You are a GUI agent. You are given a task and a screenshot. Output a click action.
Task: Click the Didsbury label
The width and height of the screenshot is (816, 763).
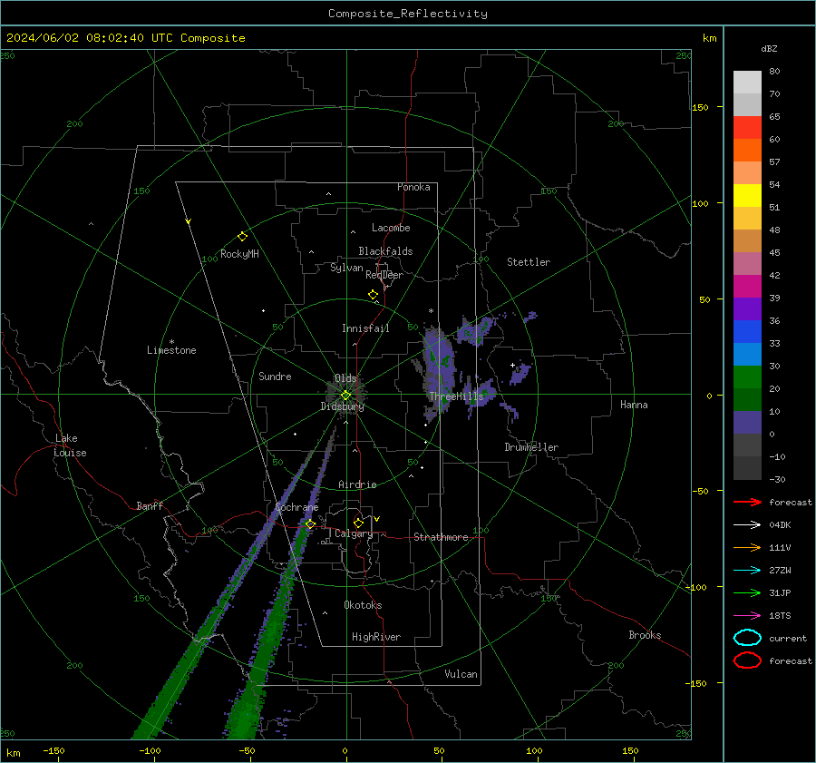coord(342,406)
